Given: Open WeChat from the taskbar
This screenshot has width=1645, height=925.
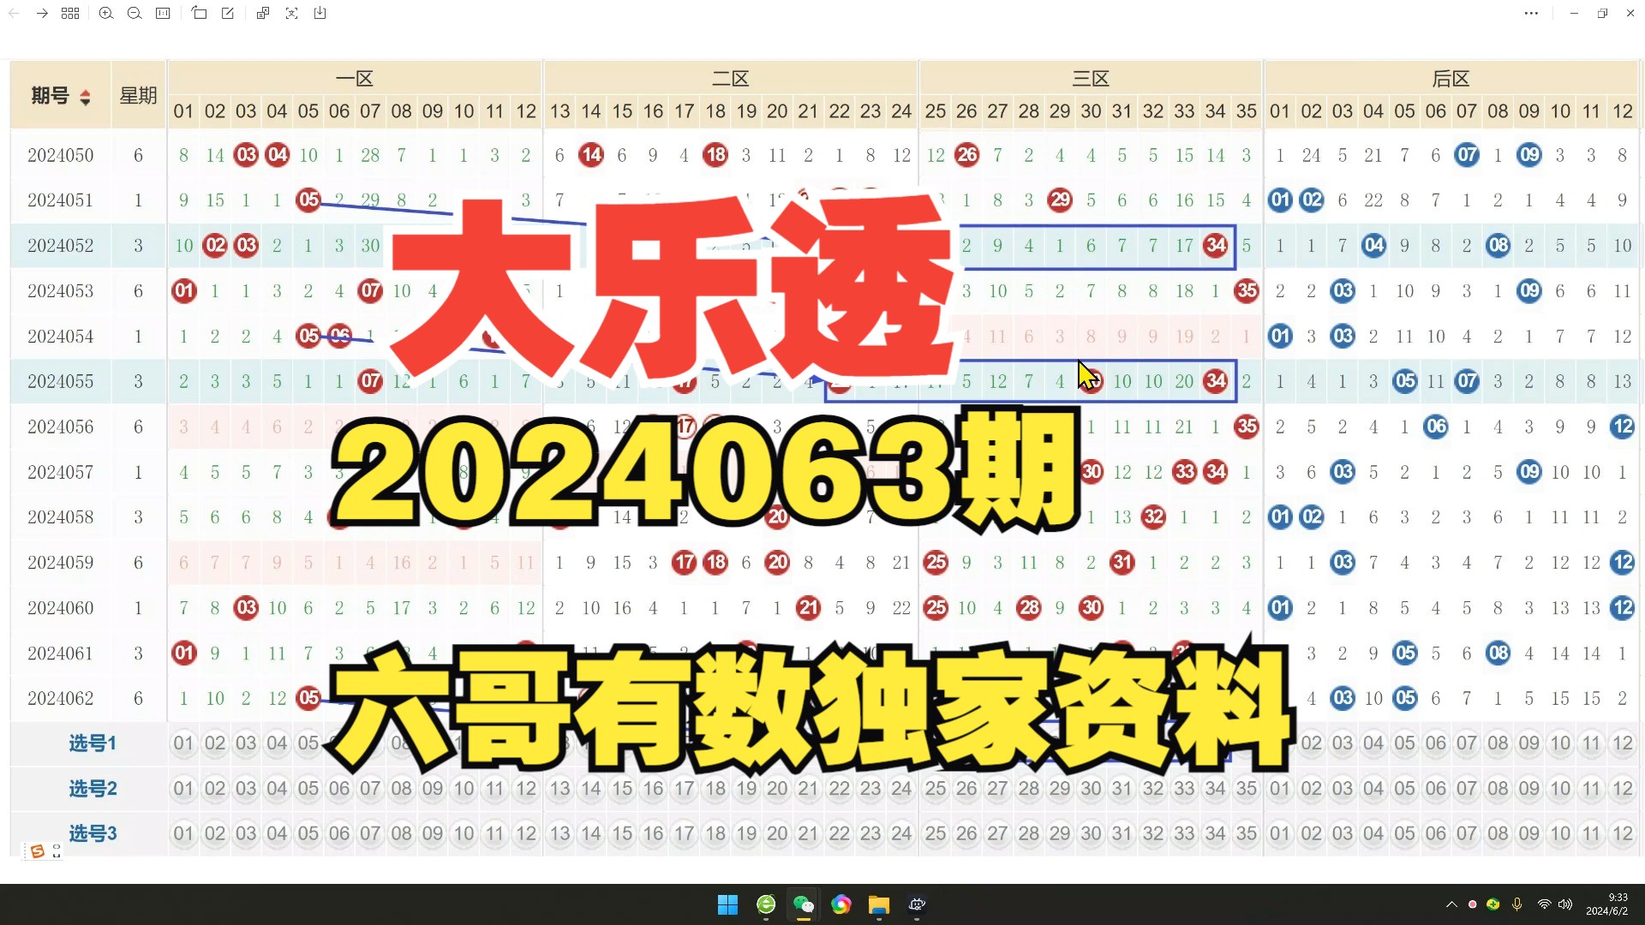Looking at the screenshot, I should (x=804, y=904).
